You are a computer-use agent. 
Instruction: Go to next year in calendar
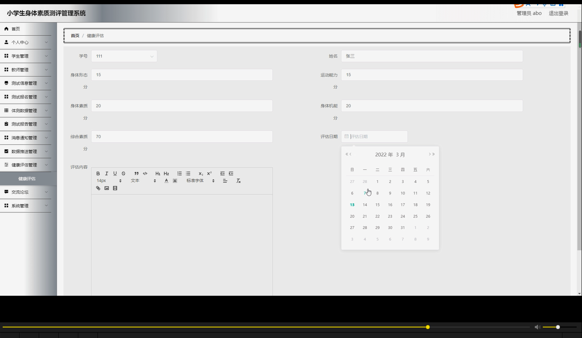(x=433, y=154)
